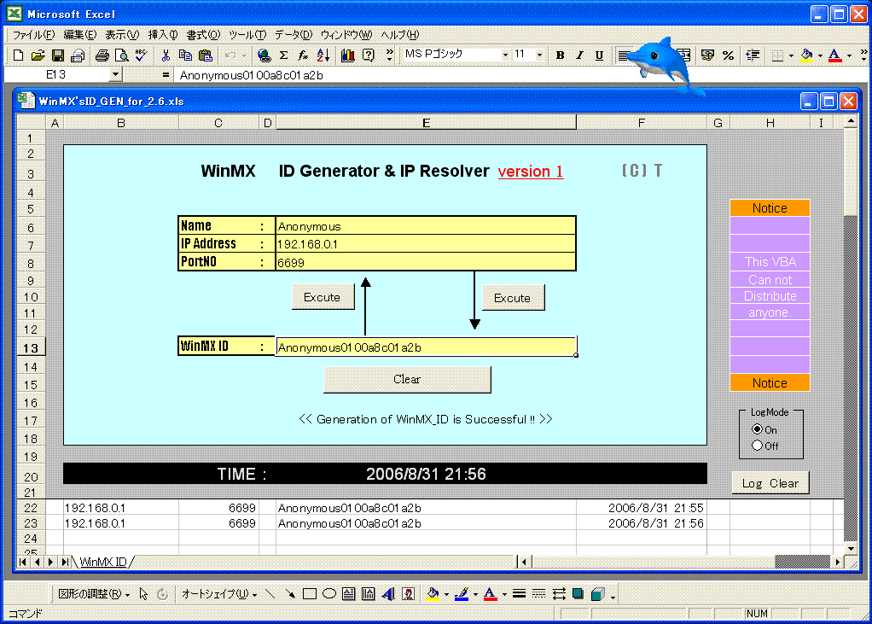Click the right Excute button

click(512, 298)
